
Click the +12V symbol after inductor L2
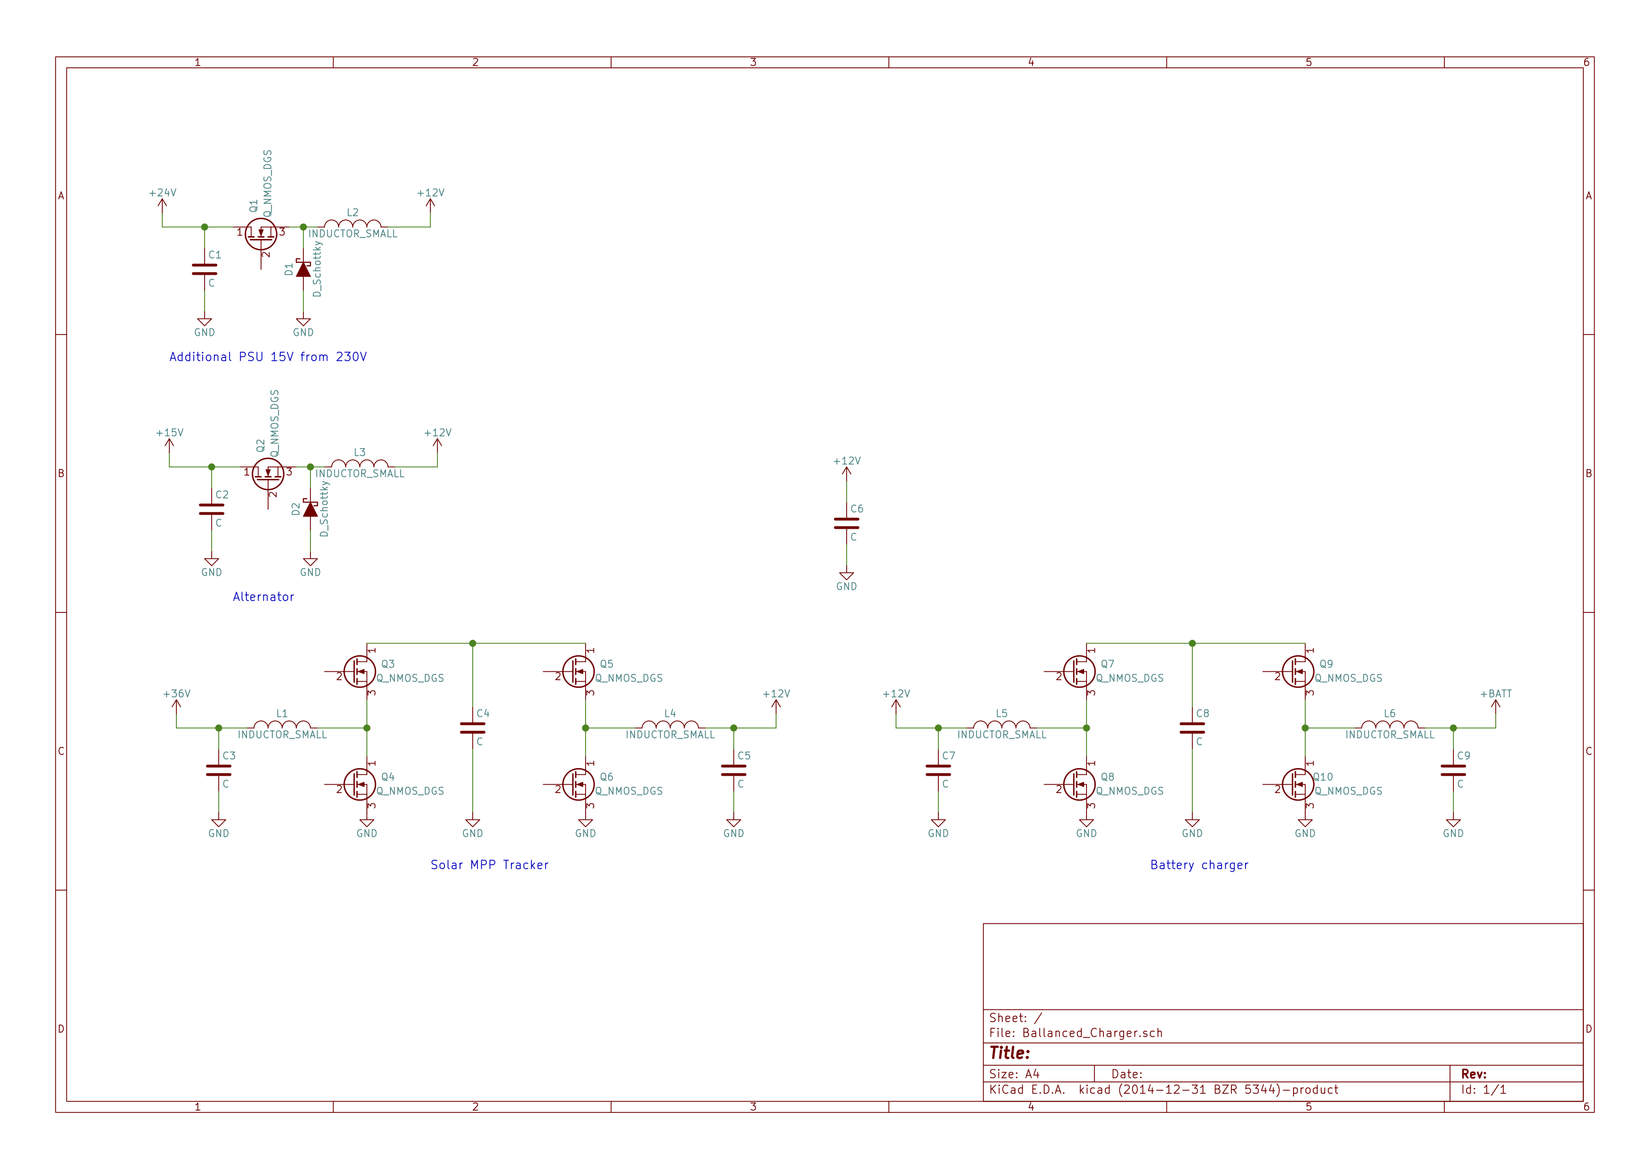430,201
